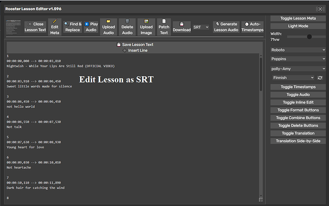Download the lesson file
The image size is (329, 206).
[182, 27]
